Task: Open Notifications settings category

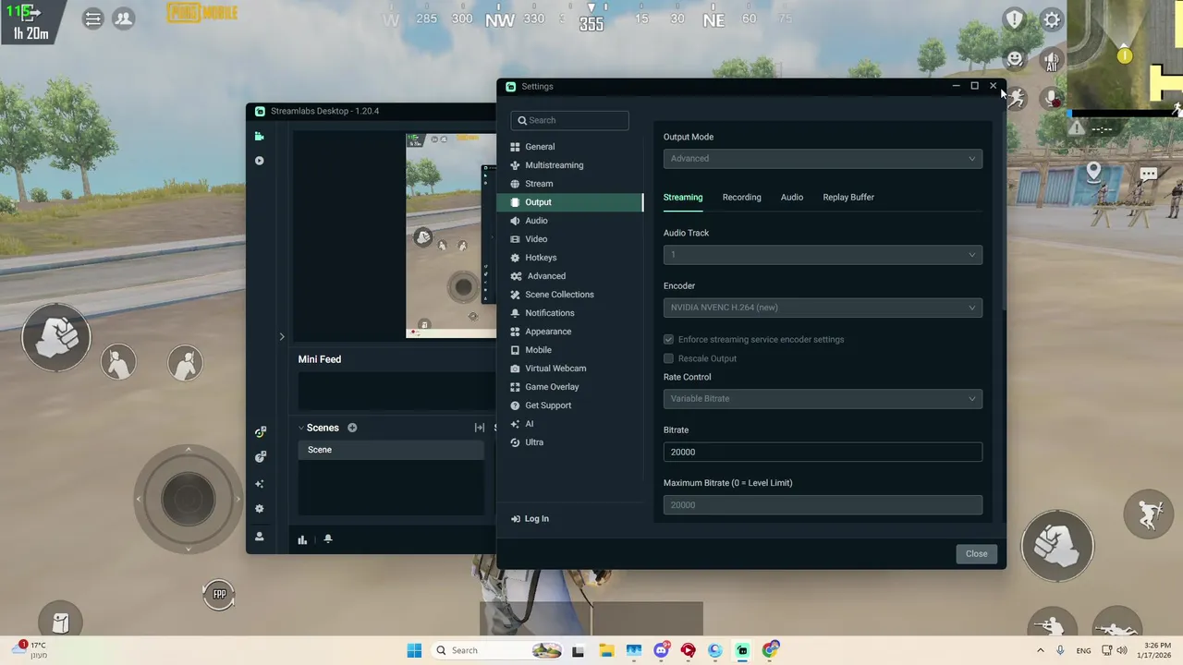Action: click(570, 313)
